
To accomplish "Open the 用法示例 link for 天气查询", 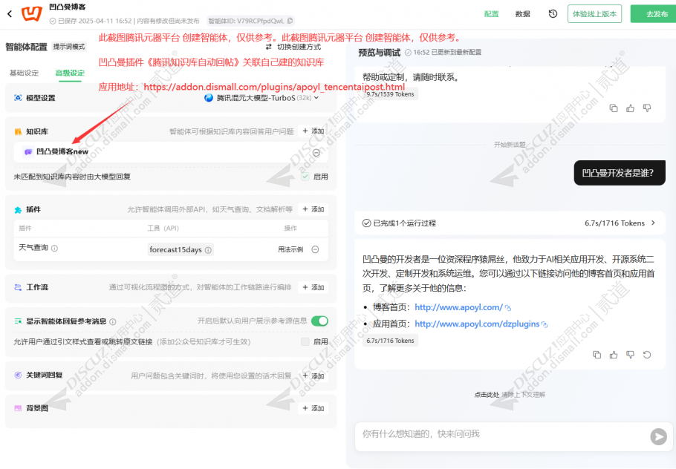I will click(290, 249).
